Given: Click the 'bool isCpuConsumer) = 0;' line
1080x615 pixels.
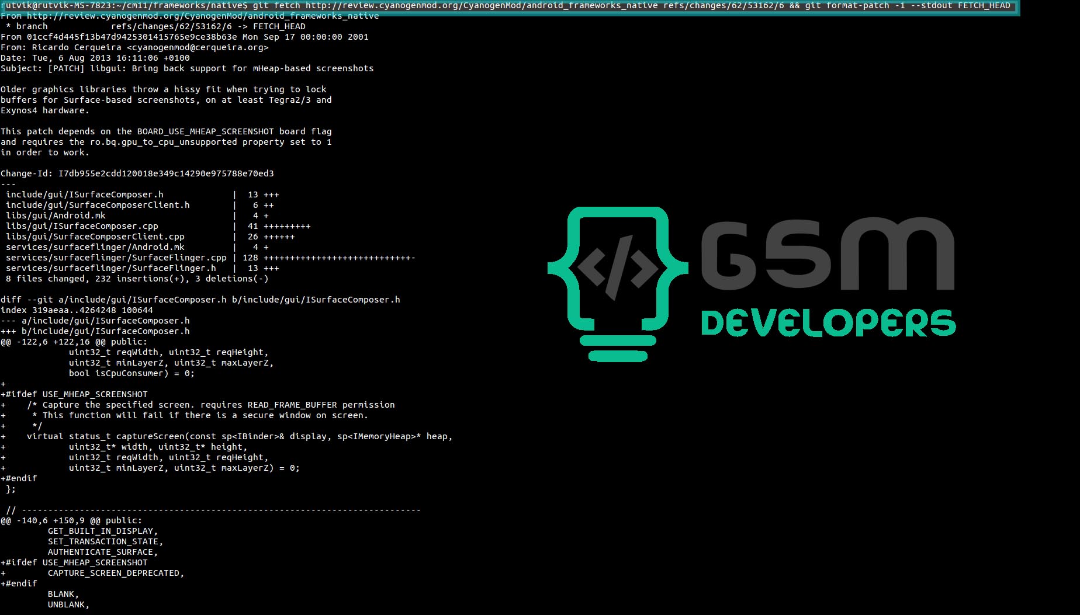Looking at the screenshot, I should coord(131,373).
